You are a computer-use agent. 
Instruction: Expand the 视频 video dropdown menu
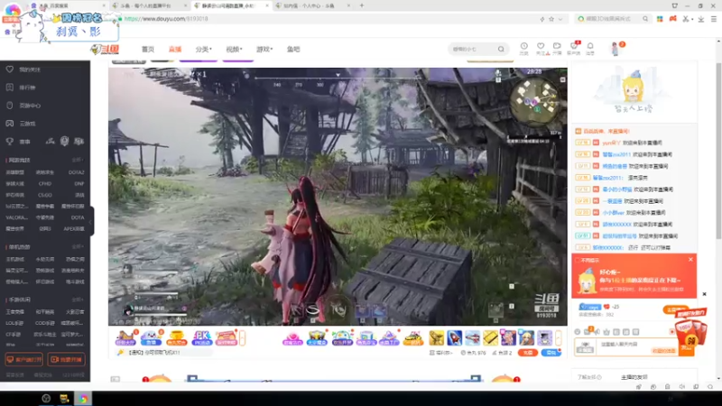click(234, 50)
